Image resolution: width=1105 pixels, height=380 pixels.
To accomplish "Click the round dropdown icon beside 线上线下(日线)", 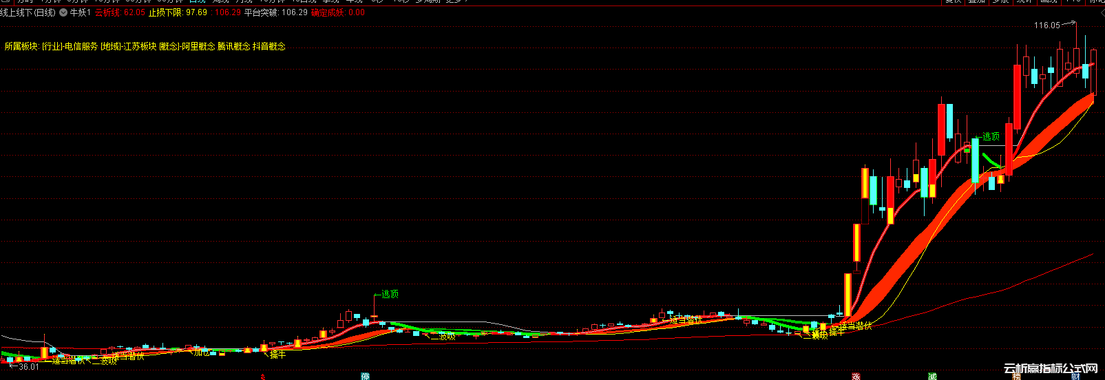I will [x=63, y=12].
